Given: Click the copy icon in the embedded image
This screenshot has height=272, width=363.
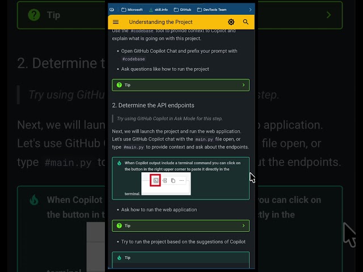Looking at the screenshot, I should click(x=173, y=181).
